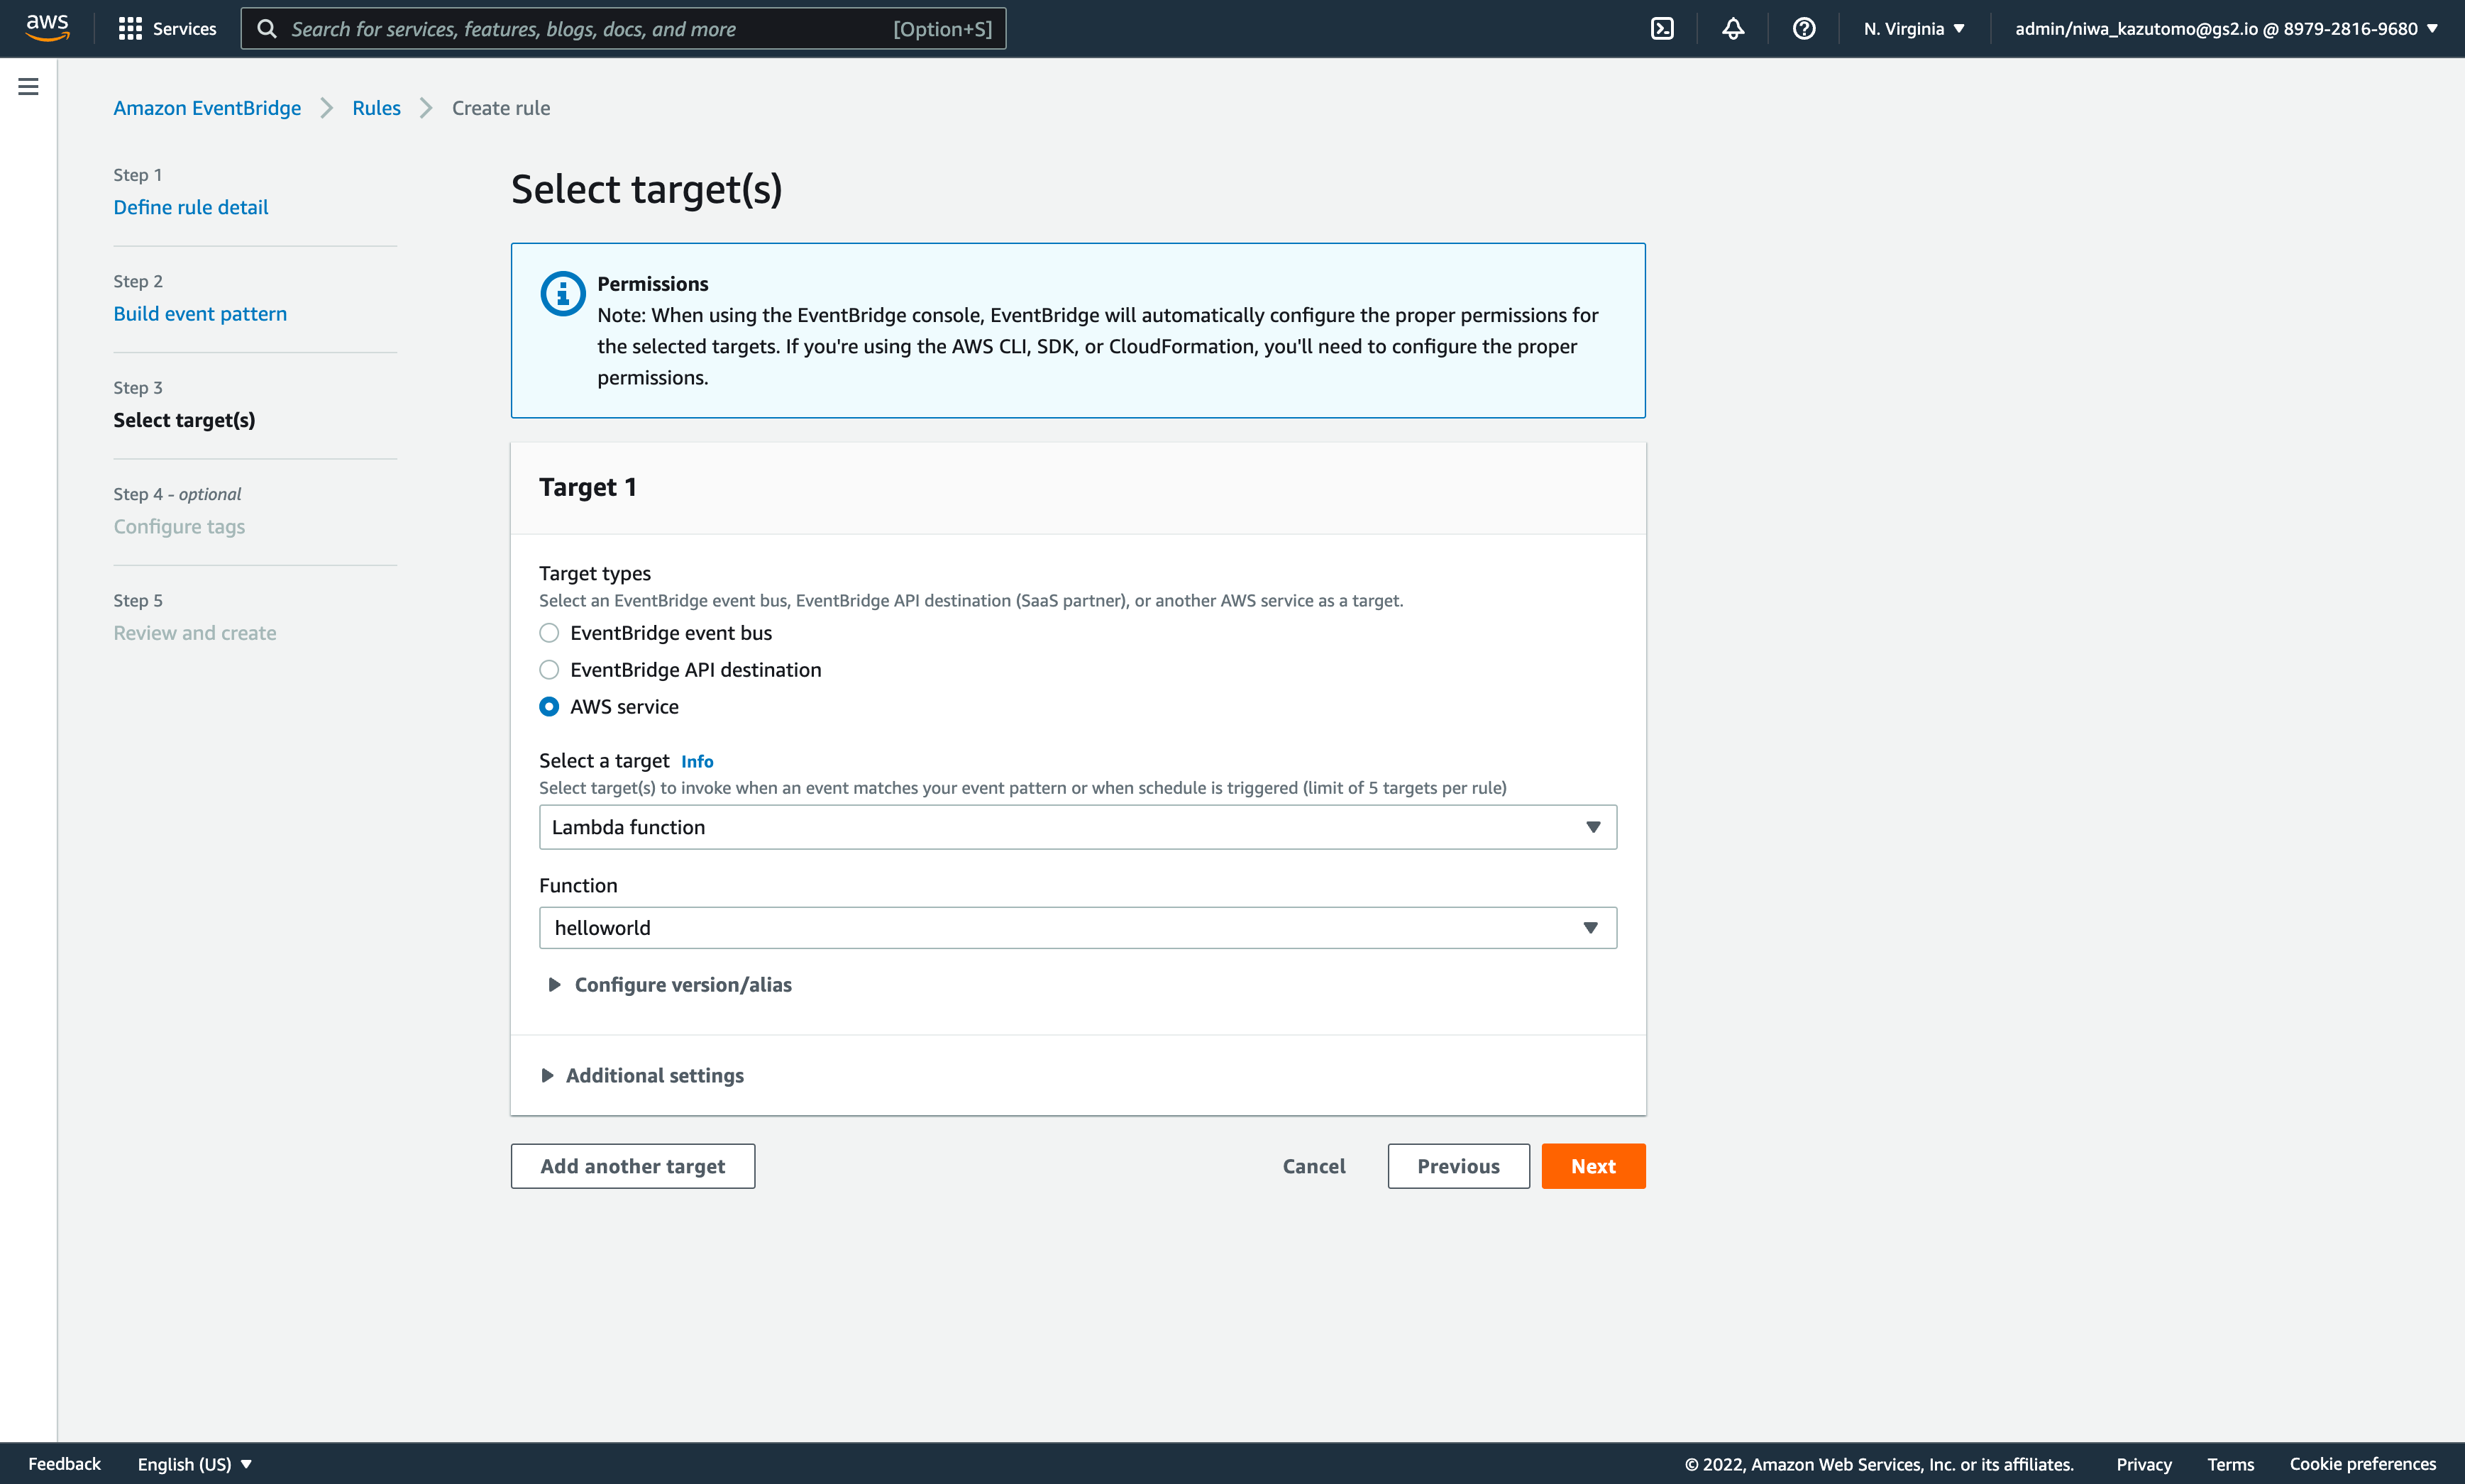Open the Services grid menu

point(130,29)
